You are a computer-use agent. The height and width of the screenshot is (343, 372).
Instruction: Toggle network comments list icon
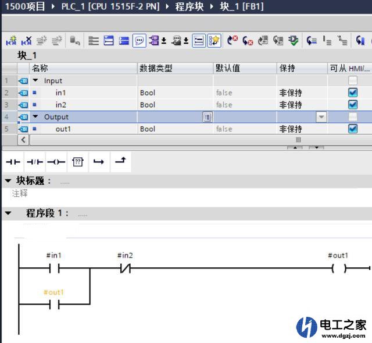click(199, 41)
